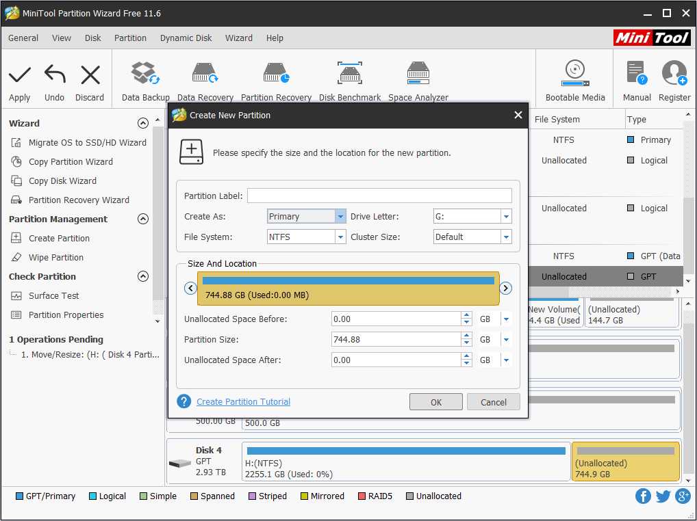Apply pending operations with the Apply checkmark
Image resolution: width=697 pixels, height=521 pixels.
pyautogui.click(x=20, y=83)
